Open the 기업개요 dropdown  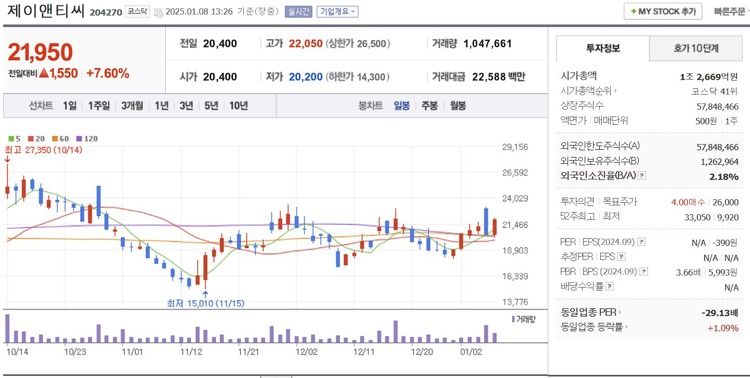coord(336,11)
